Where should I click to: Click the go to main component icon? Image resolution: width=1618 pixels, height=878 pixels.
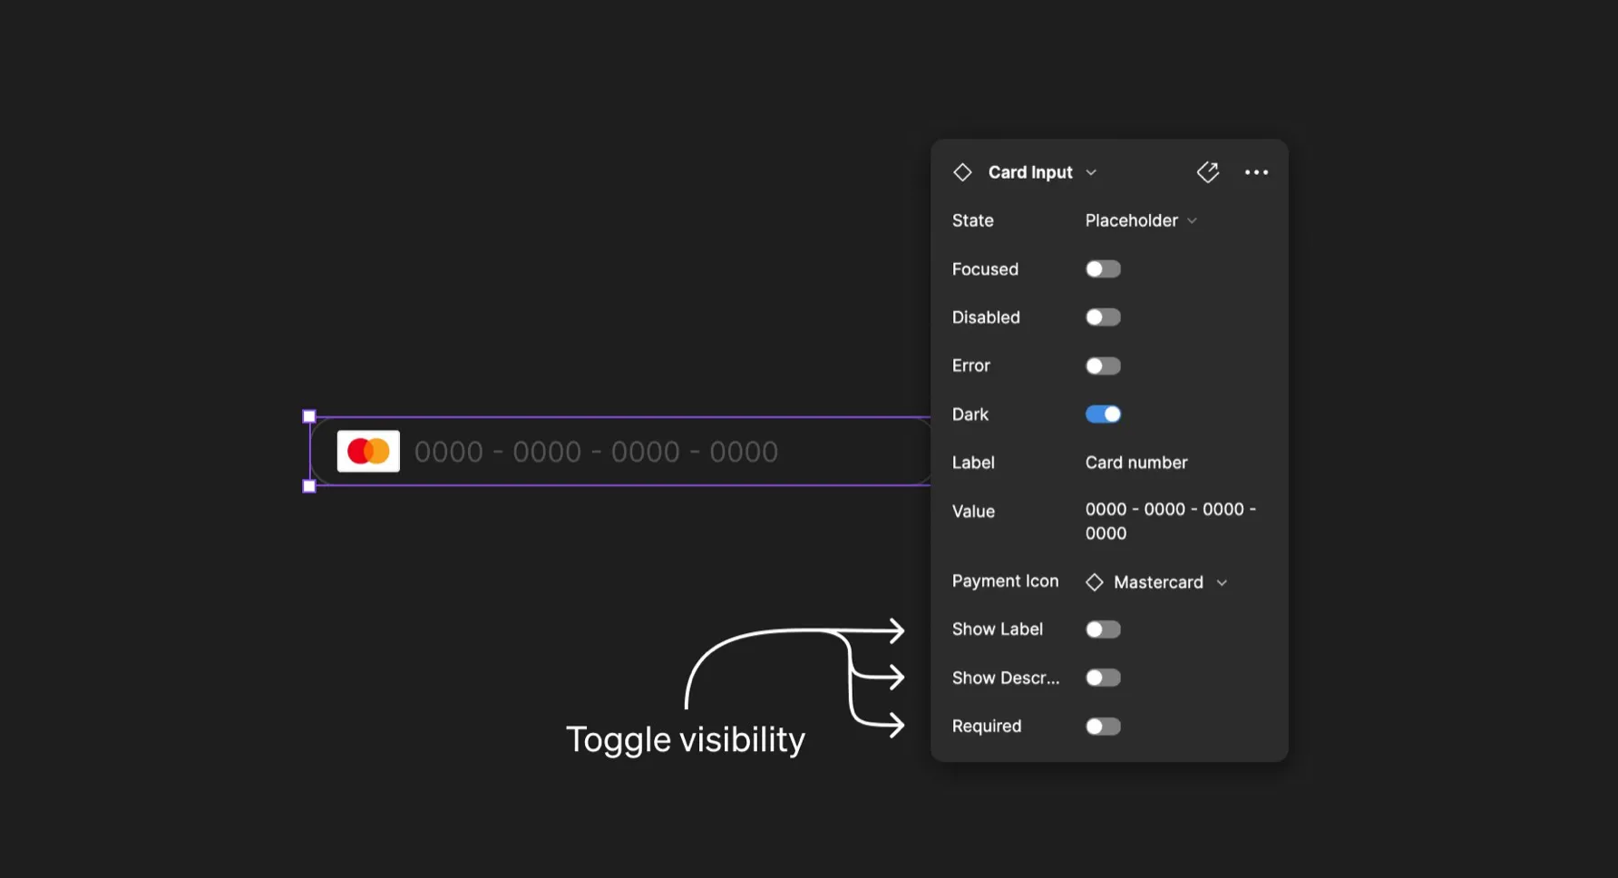point(1208,172)
